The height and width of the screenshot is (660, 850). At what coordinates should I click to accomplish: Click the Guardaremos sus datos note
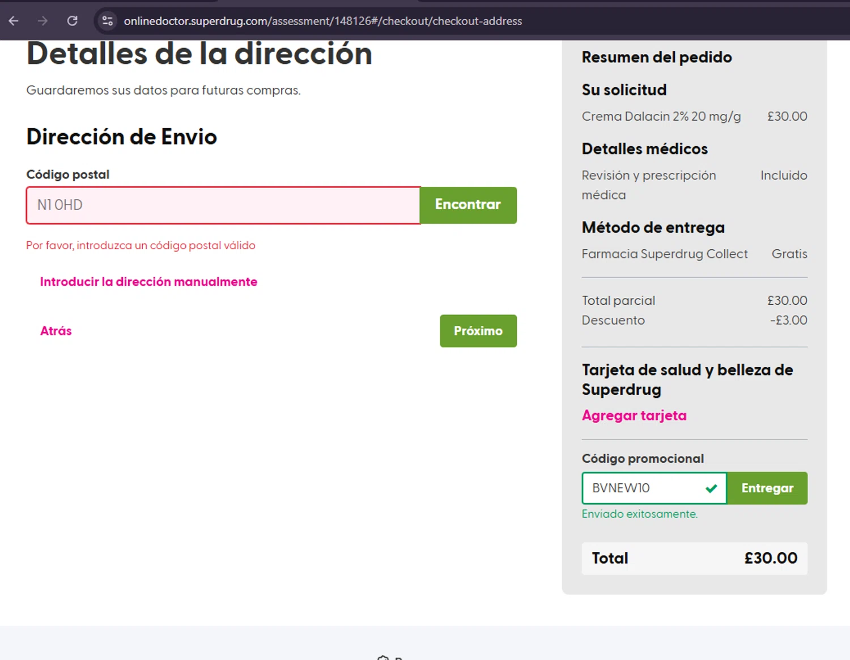163,90
